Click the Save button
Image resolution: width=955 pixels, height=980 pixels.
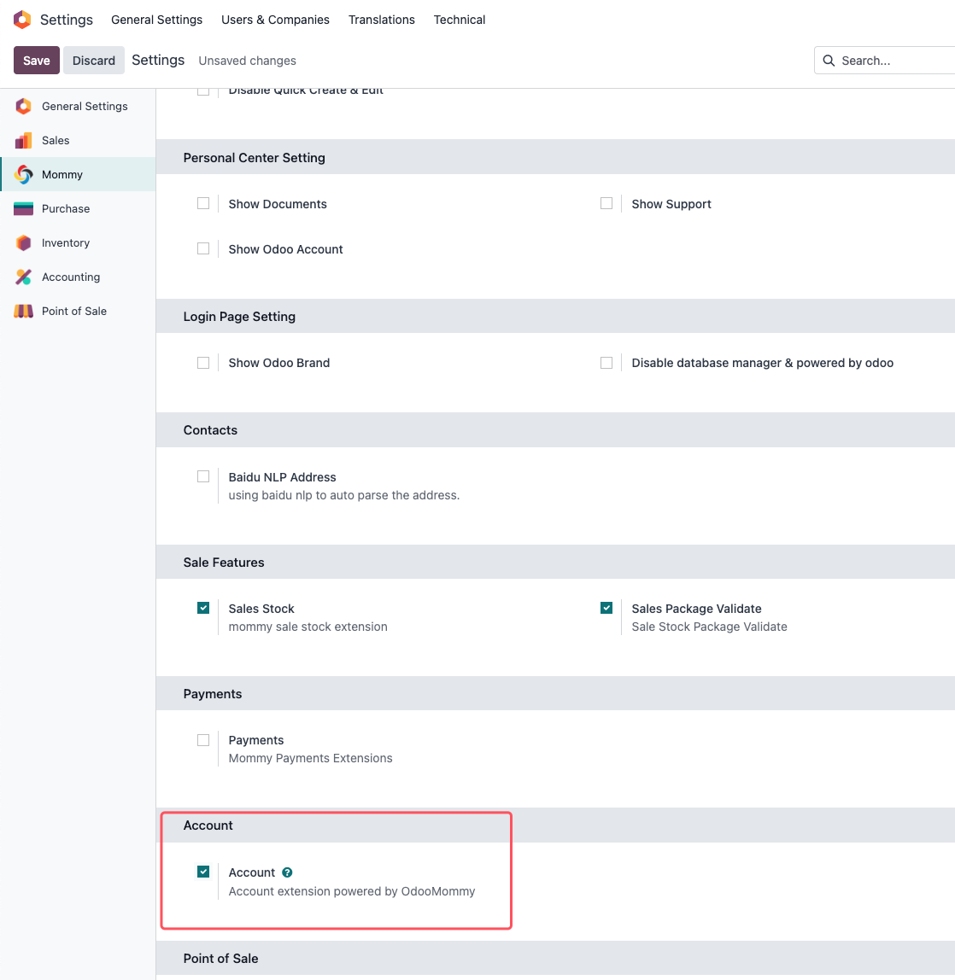click(36, 60)
